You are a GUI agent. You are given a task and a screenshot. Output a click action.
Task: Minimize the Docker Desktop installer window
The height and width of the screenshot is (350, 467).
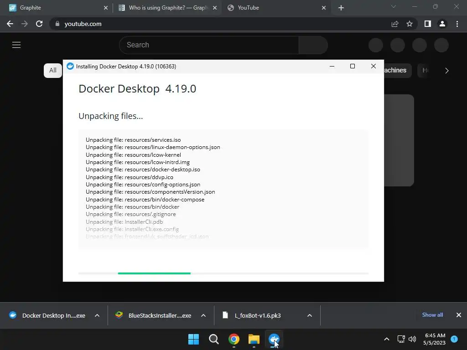[x=332, y=66]
